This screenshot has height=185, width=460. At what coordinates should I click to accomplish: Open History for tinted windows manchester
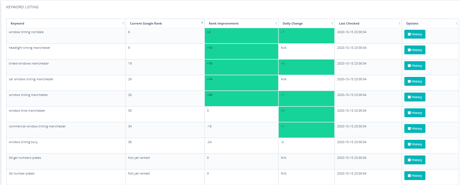[x=415, y=66]
